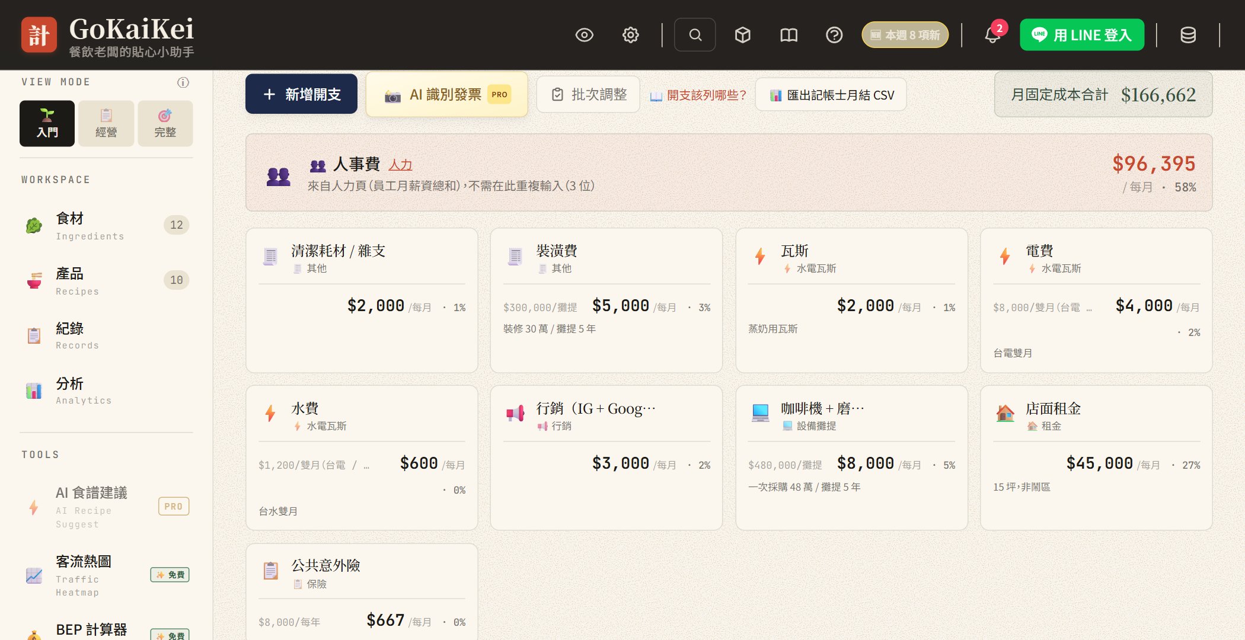Click the 電費 card title
Screen dimensions: 1245x640
1039,251
